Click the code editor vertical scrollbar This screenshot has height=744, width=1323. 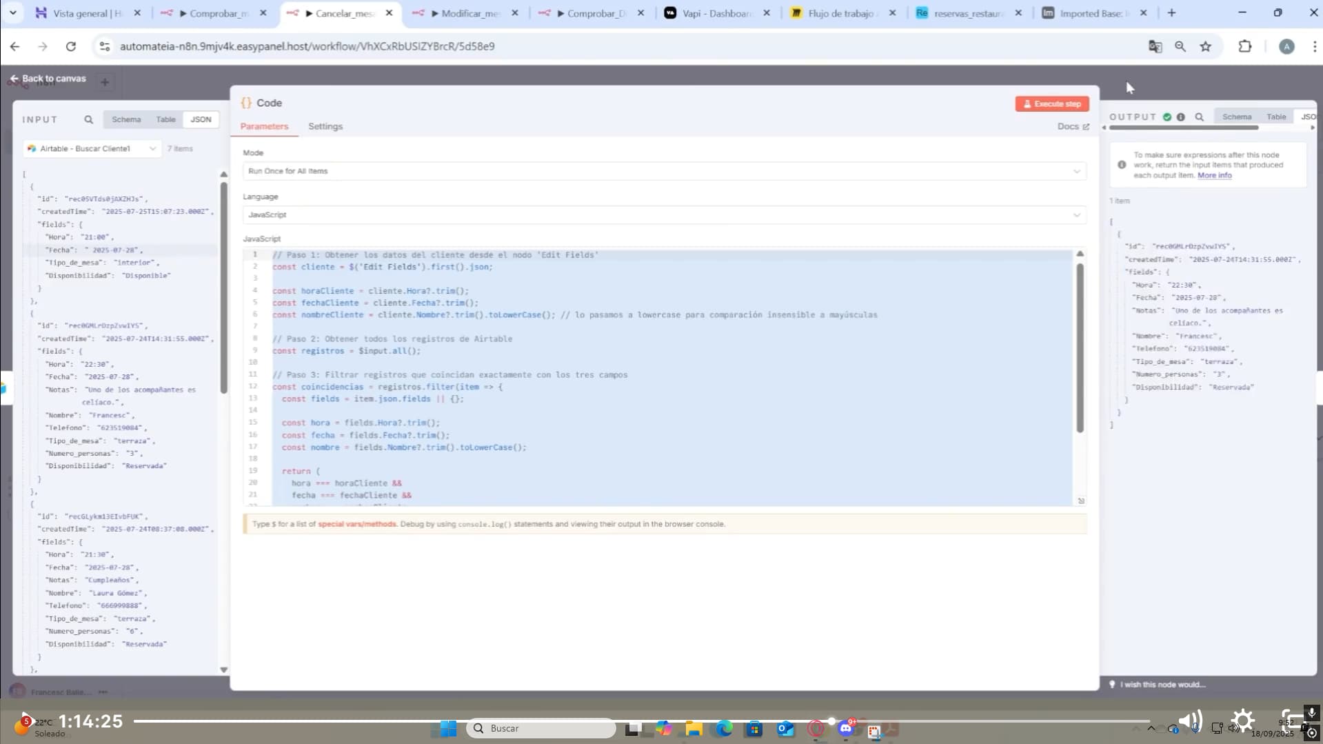click(x=1080, y=348)
